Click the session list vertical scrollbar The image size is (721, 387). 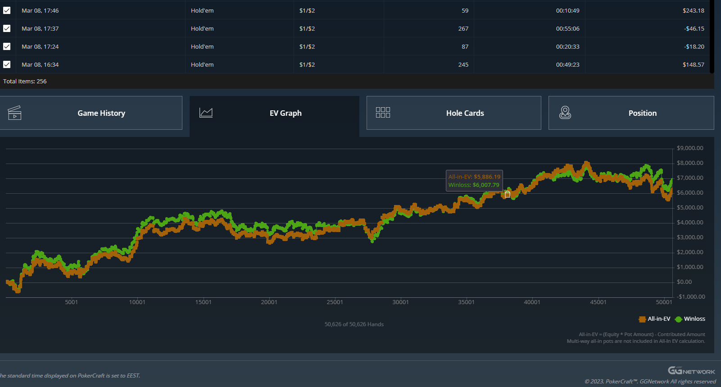(x=712, y=36)
